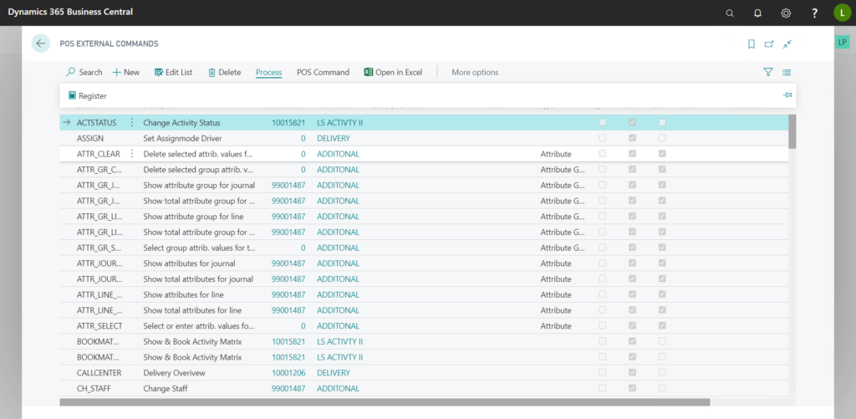The height and width of the screenshot is (419, 856).
Task: Click 'Set Assignmode Driver' description
Action: pos(182,138)
